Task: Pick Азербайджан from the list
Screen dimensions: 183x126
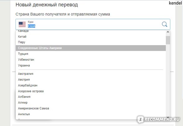Action: click(x=91, y=86)
